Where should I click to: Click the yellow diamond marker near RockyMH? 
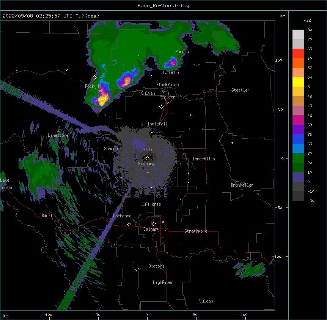(x=94, y=78)
